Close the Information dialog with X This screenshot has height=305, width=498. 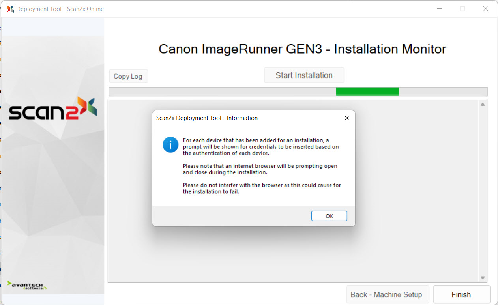pos(346,118)
